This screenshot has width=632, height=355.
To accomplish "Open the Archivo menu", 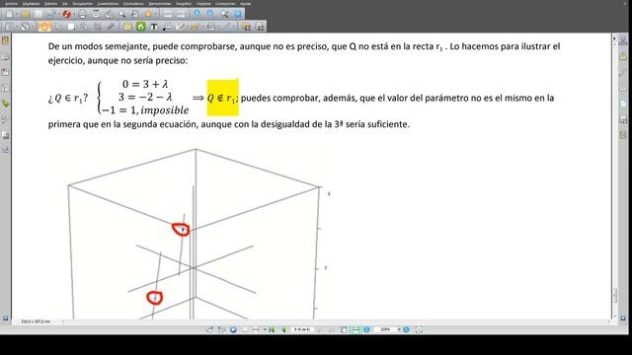I will tap(11, 4).
